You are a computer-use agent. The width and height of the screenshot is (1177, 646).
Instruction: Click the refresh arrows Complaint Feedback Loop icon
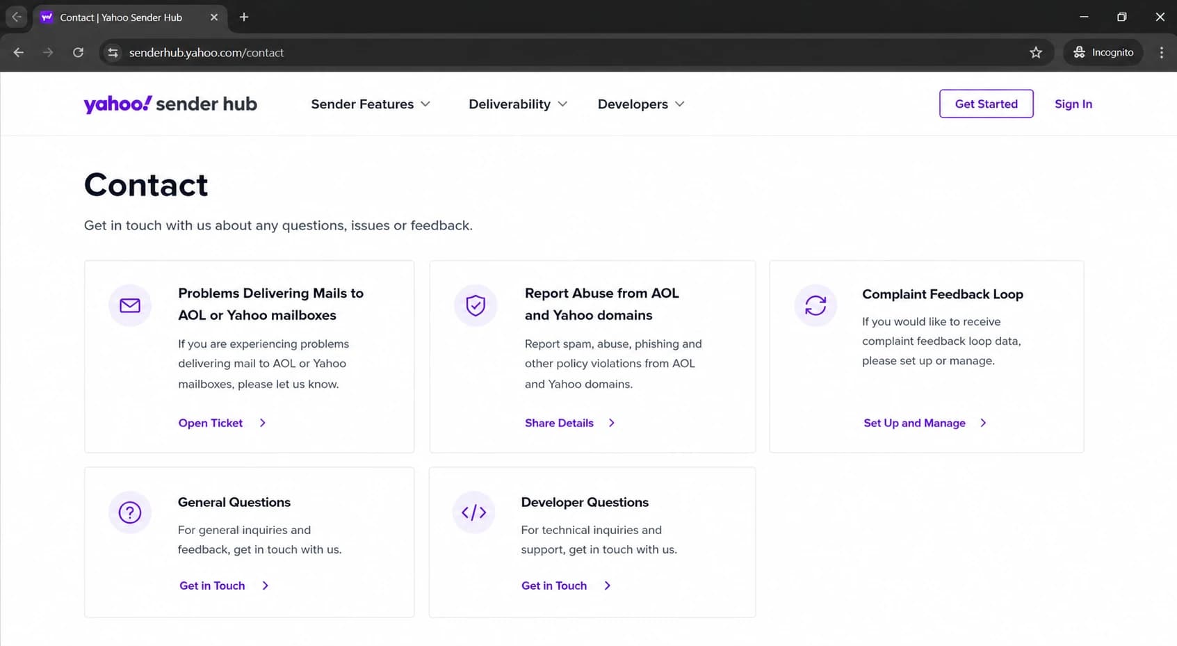pos(815,305)
